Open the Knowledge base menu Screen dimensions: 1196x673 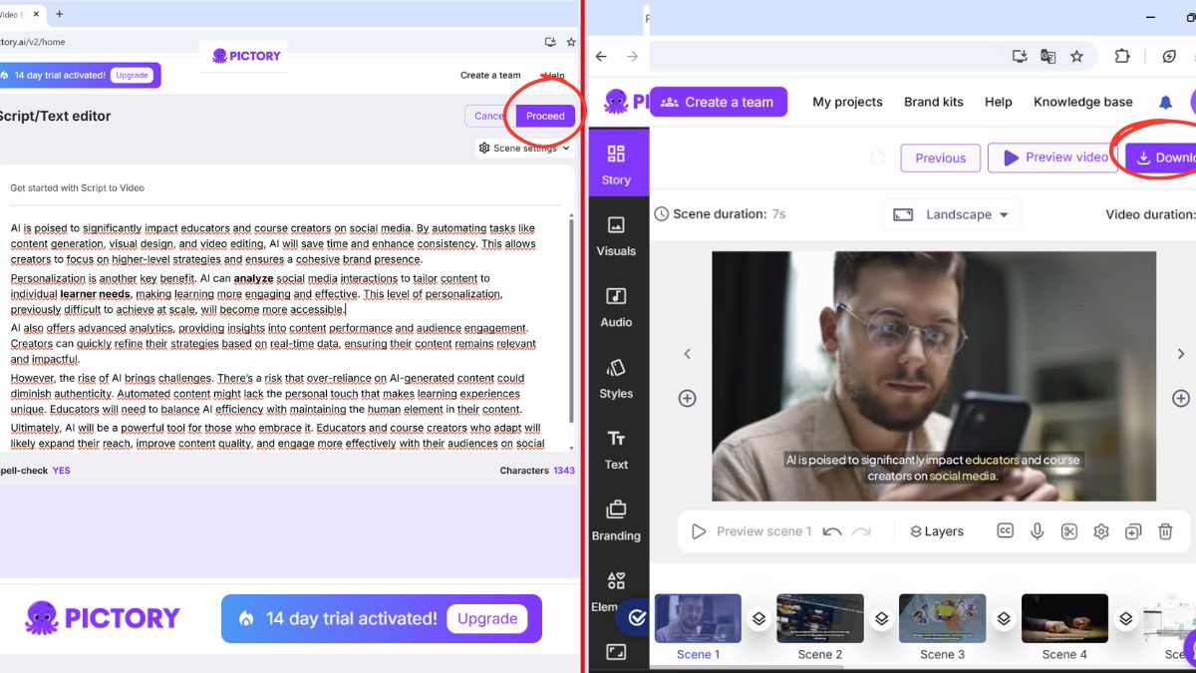[x=1082, y=102]
